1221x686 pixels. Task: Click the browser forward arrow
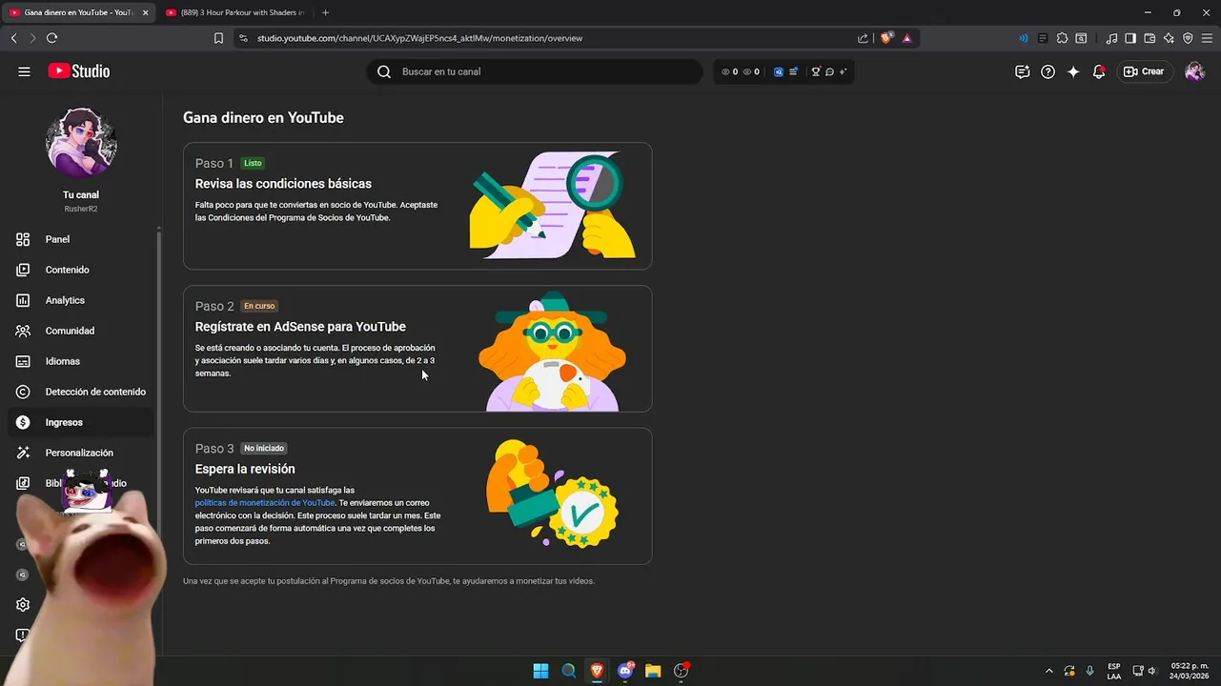[32, 38]
